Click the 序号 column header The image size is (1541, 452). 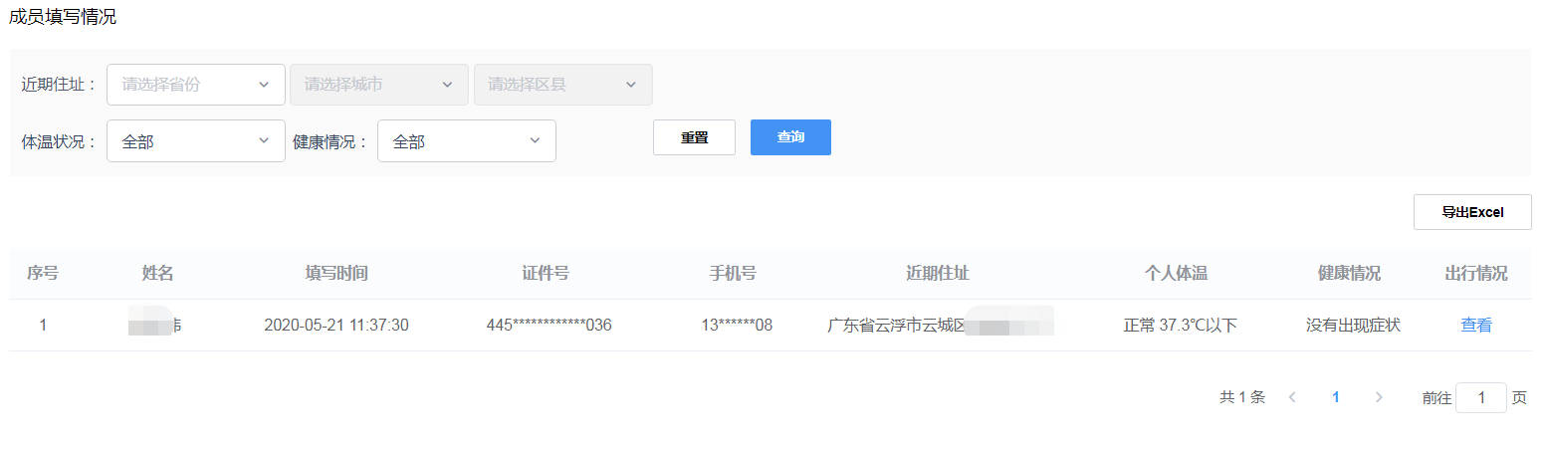click(43, 274)
